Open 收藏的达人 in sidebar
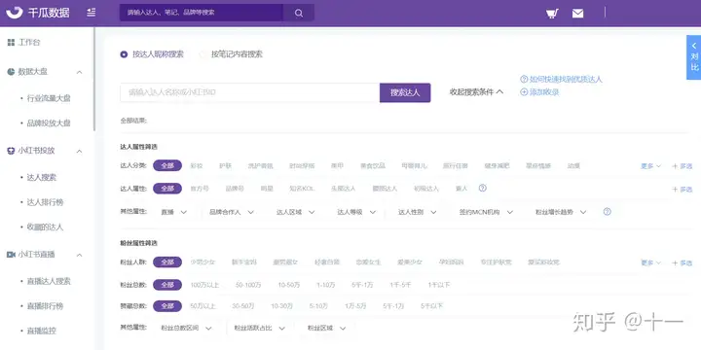 click(45, 227)
